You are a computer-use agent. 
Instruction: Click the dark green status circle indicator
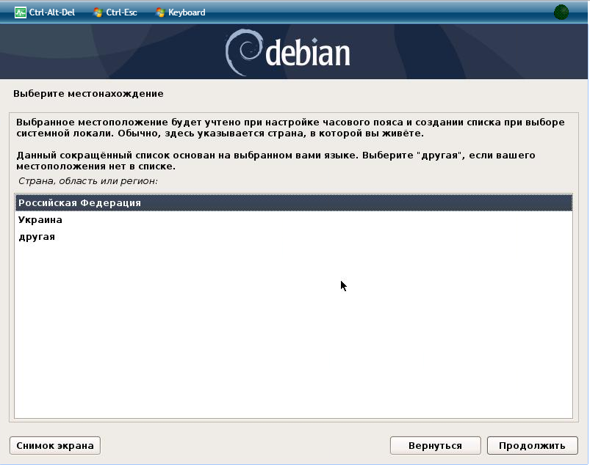561,12
